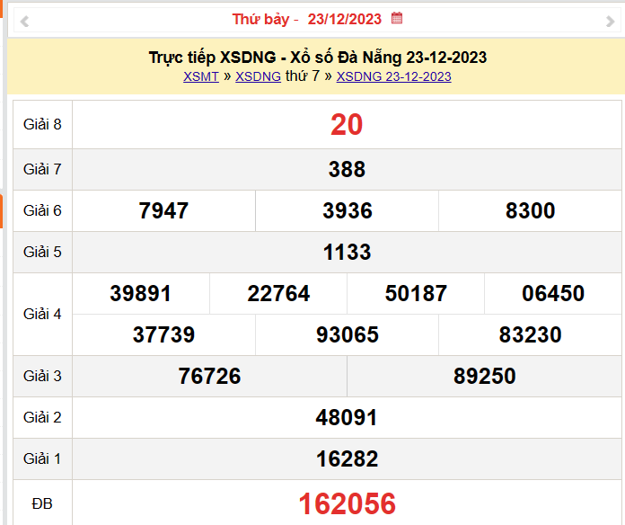Select the ĐB special prize 162056
The width and height of the screenshot is (625, 525).
(x=347, y=503)
